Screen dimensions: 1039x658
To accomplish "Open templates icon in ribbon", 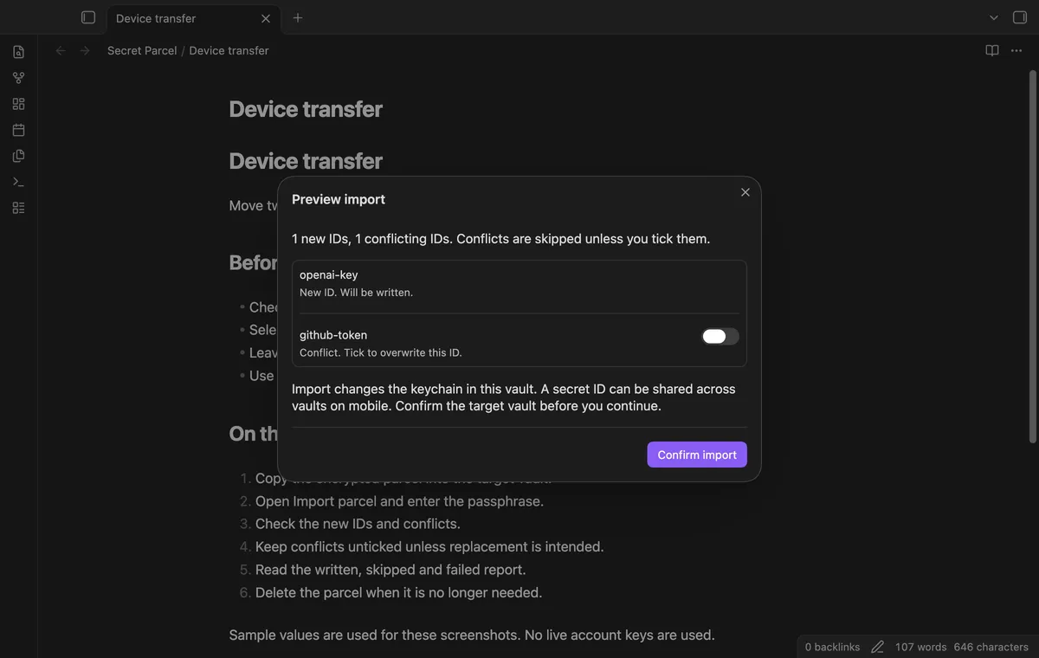I will coord(18,156).
